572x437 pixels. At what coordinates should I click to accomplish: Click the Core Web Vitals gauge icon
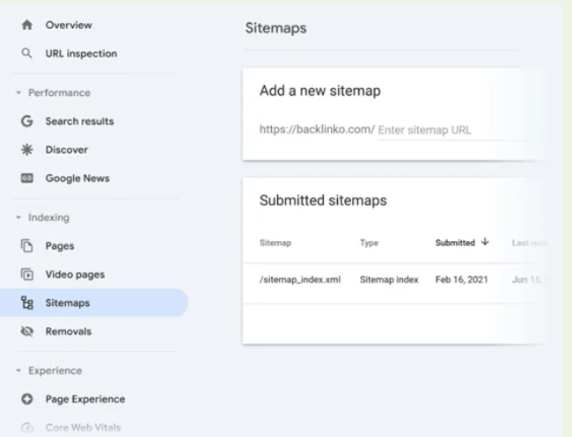27,427
